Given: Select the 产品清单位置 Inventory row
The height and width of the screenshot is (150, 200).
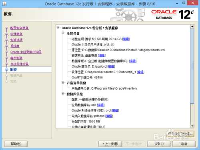Looking at the screenshot, I should pos(104,88).
